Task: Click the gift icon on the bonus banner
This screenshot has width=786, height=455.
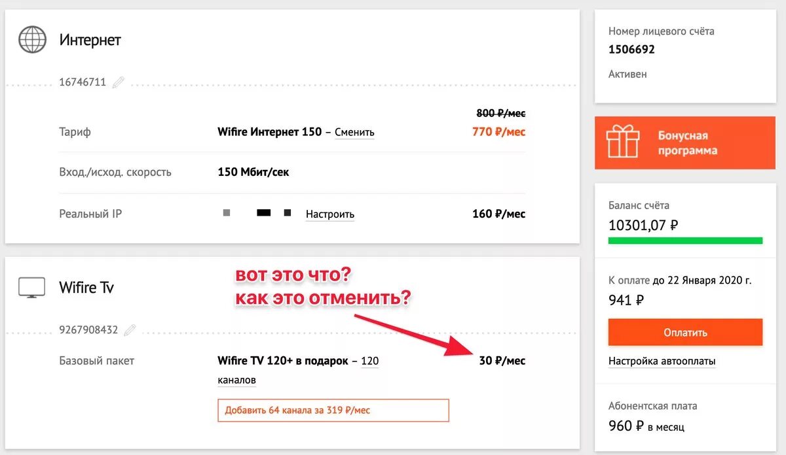Action: coord(622,143)
